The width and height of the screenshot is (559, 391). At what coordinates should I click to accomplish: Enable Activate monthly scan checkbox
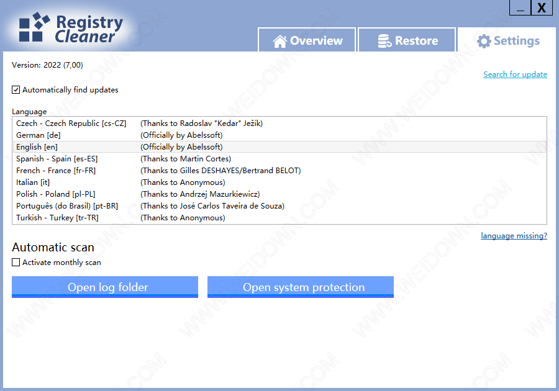pyautogui.click(x=16, y=263)
